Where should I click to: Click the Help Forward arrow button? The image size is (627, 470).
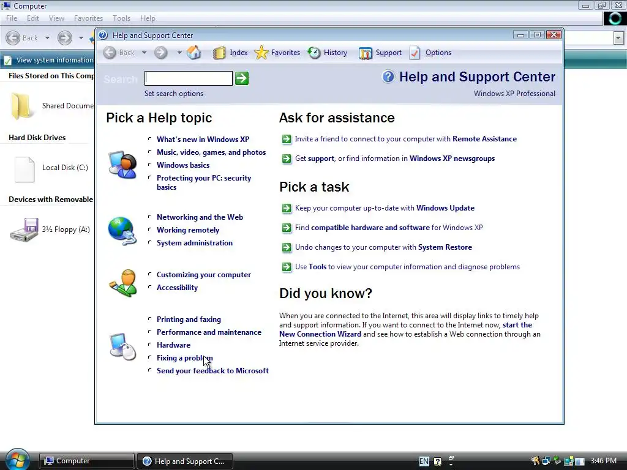click(x=161, y=53)
